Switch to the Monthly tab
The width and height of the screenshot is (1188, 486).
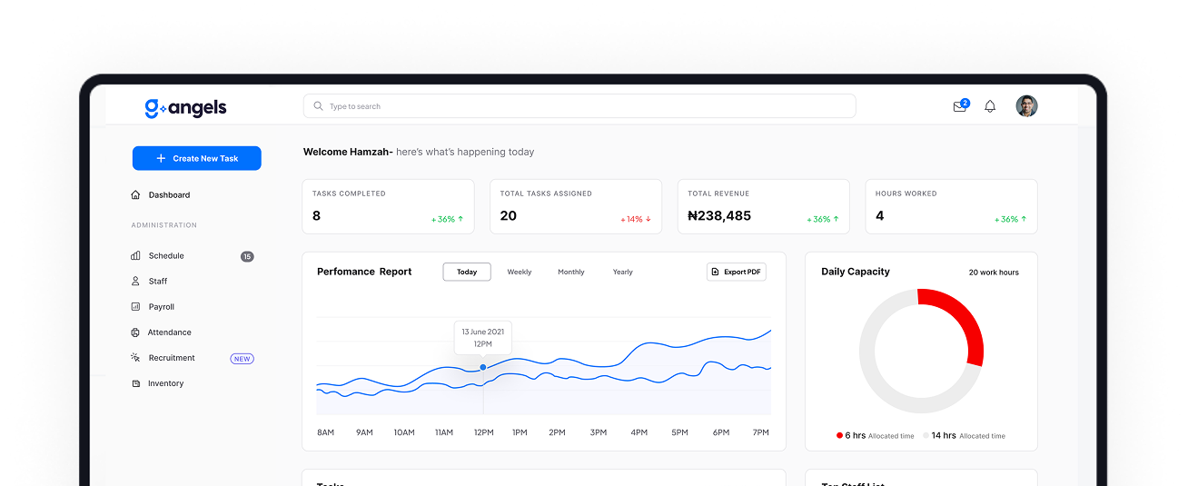tap(571, 272)
